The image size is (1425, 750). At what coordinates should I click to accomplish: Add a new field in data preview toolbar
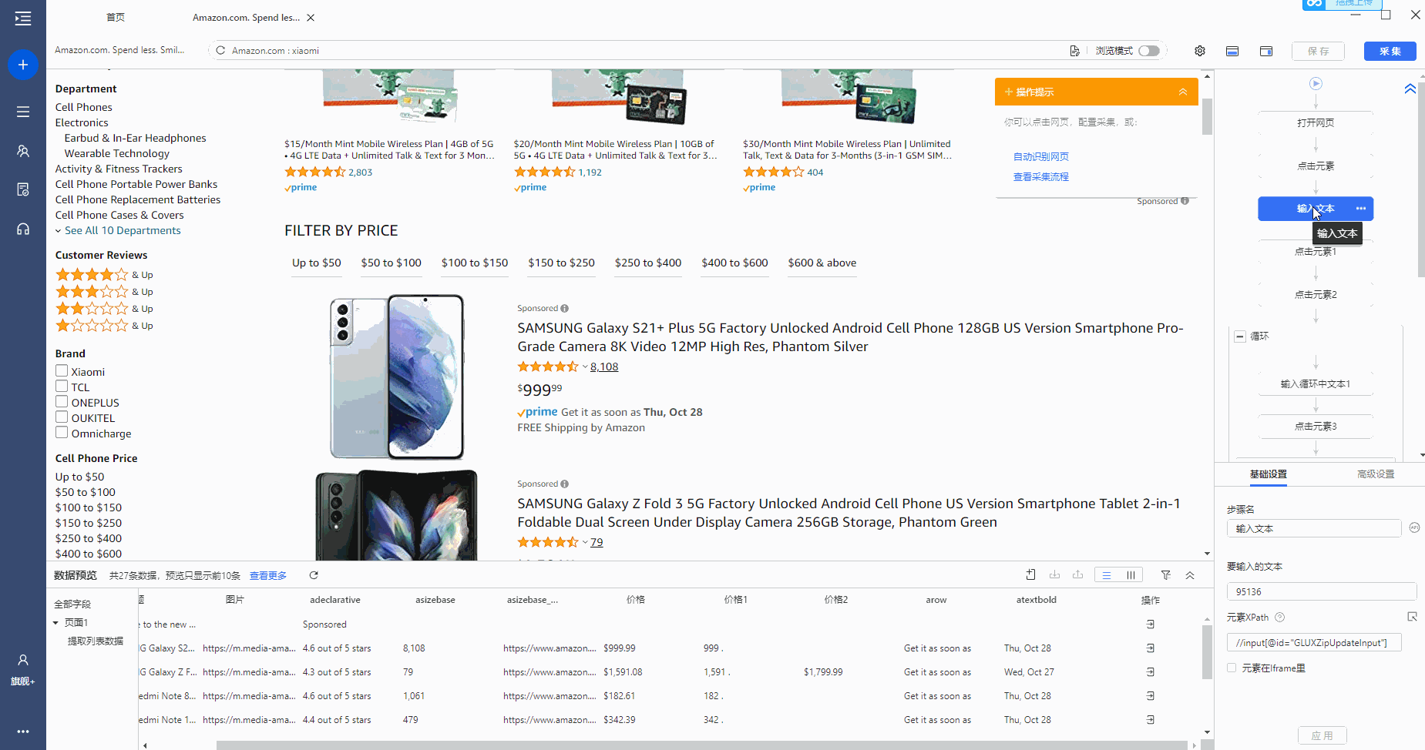[1031, 575]
